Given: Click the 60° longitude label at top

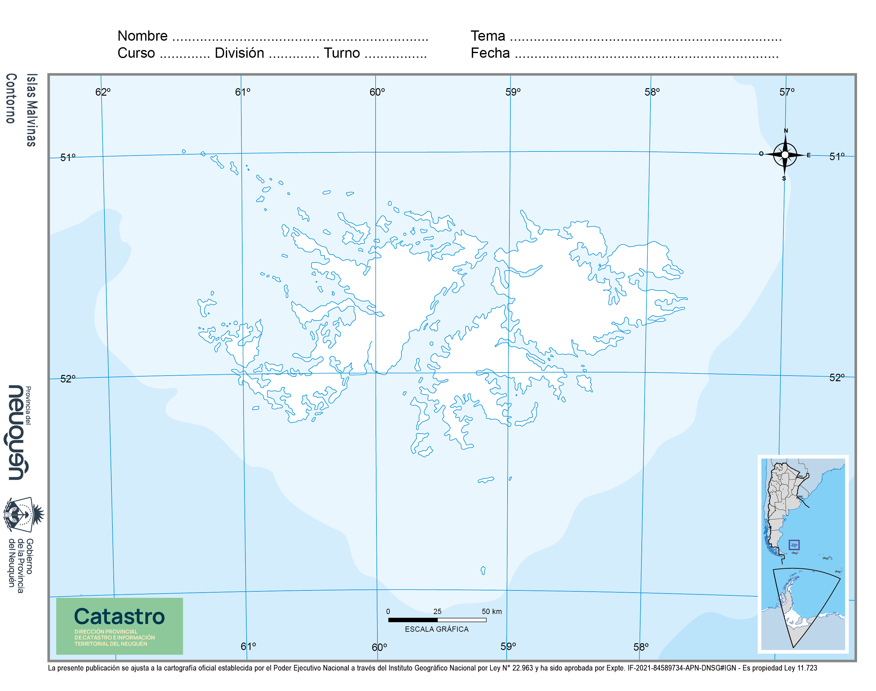Looking at the screenshot, I should 377,92.
